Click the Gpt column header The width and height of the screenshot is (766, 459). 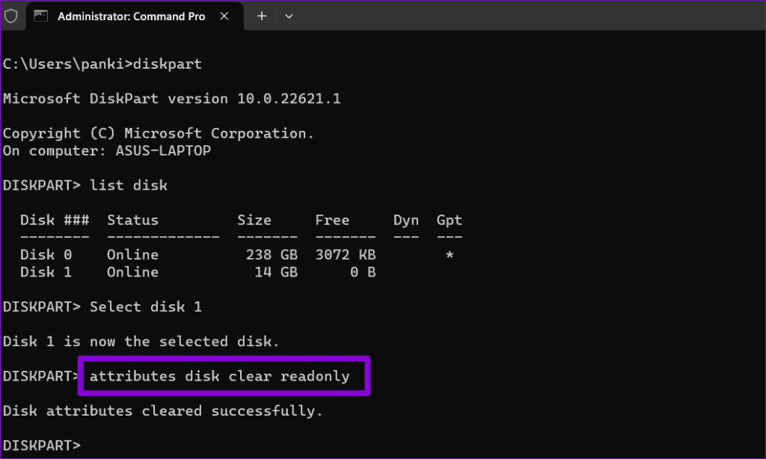[x=449, y=220]
